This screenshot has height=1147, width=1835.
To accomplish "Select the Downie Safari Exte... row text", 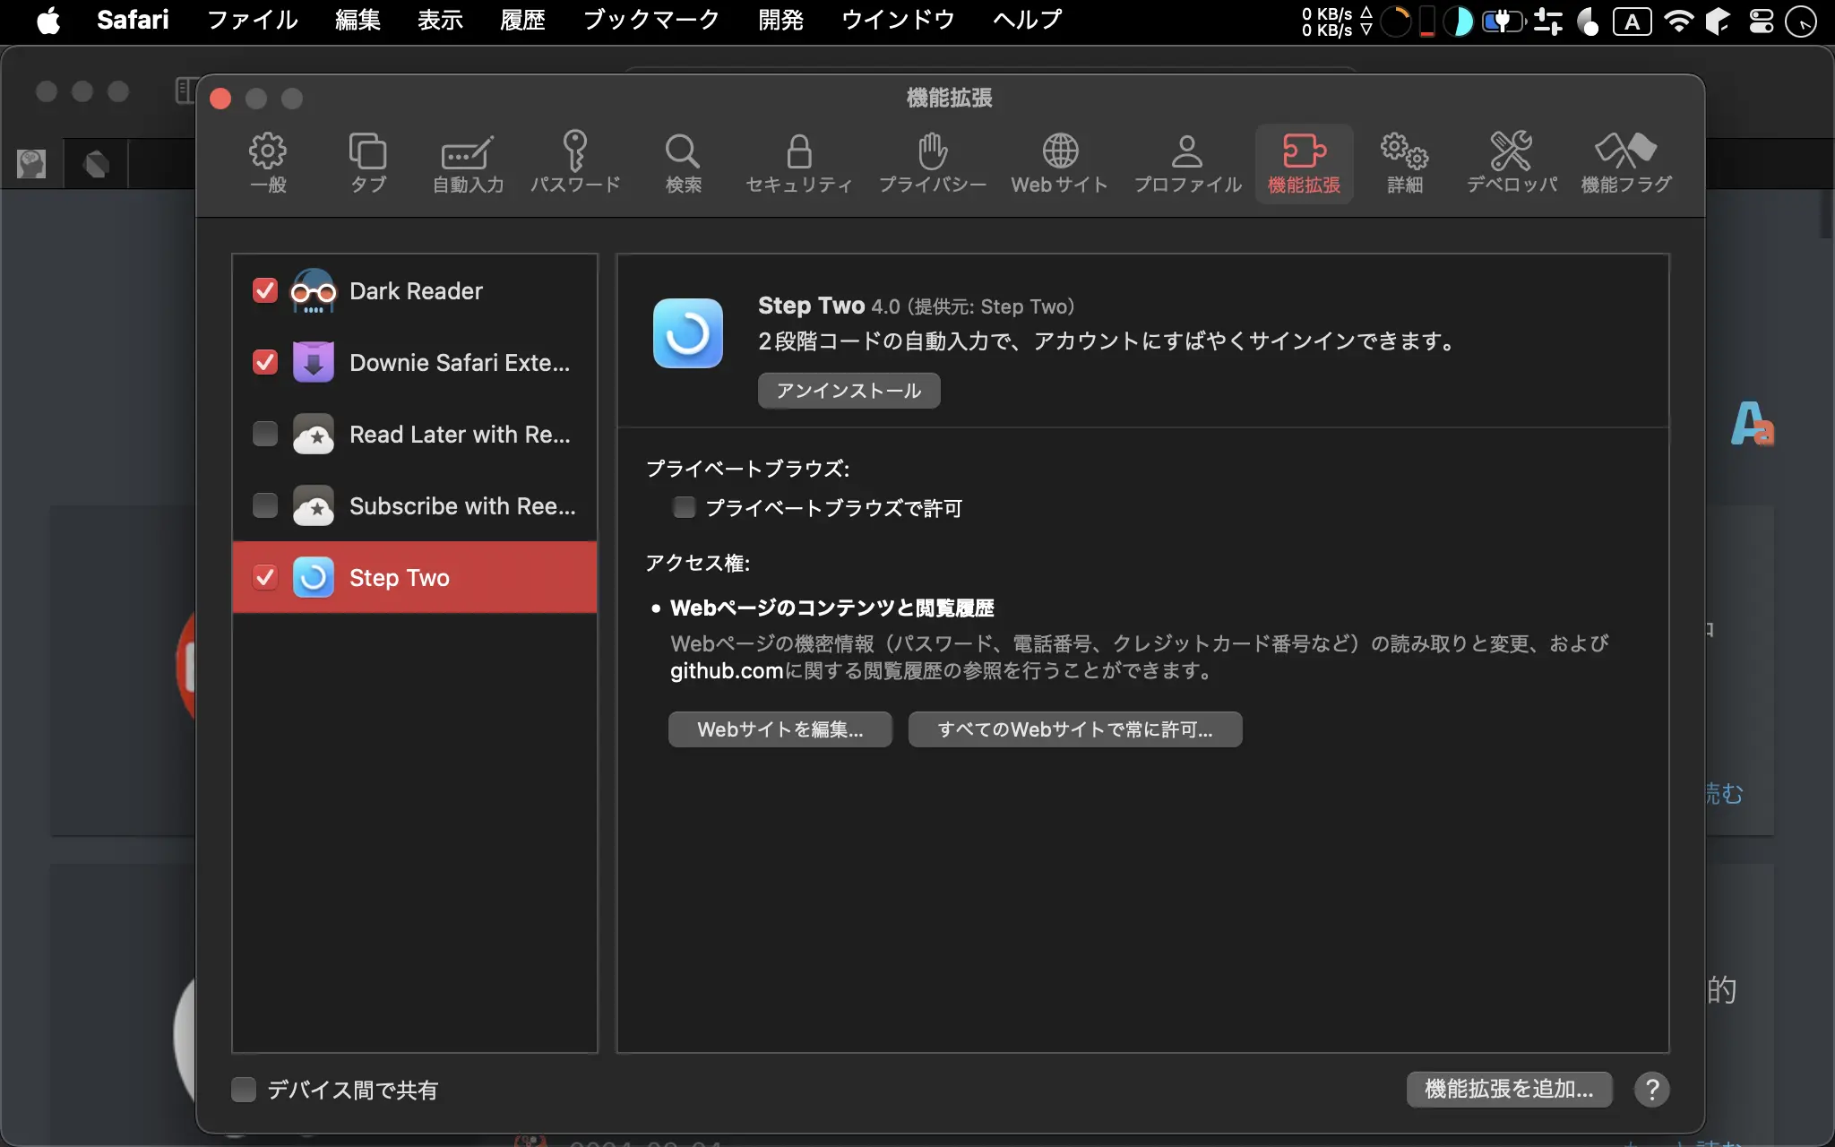I will [460, 363].
